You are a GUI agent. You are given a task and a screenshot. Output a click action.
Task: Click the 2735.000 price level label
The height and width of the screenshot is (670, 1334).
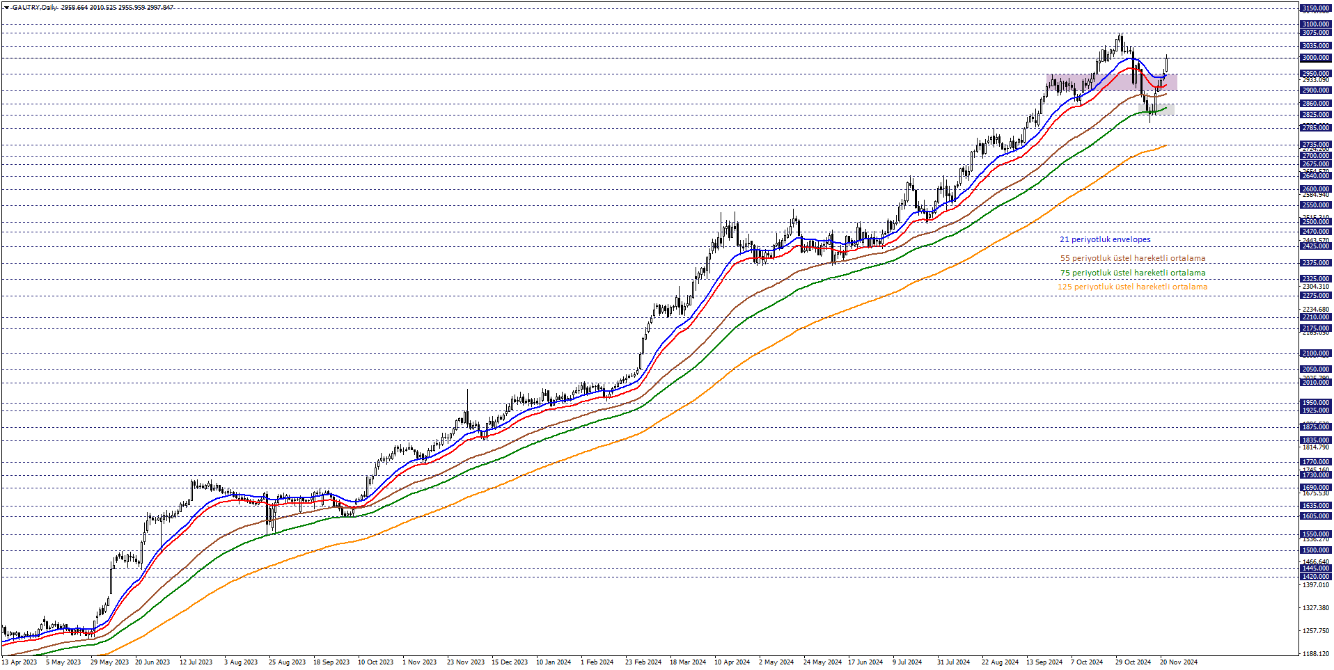tap(1315, 145)
